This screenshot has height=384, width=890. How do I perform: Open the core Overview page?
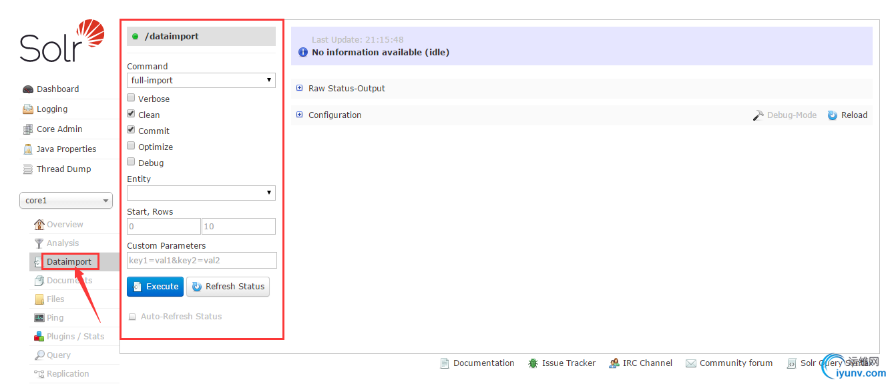[65, 225]
